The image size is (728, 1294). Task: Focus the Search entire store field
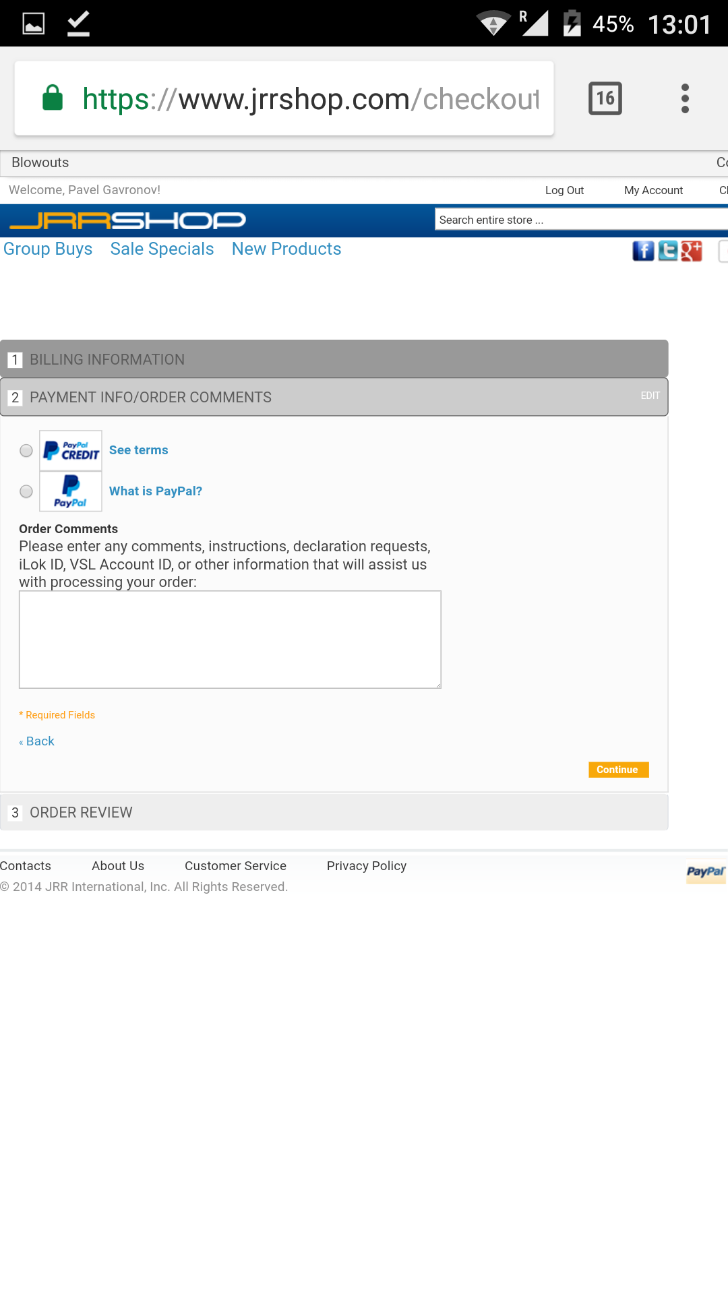[582, 220]
